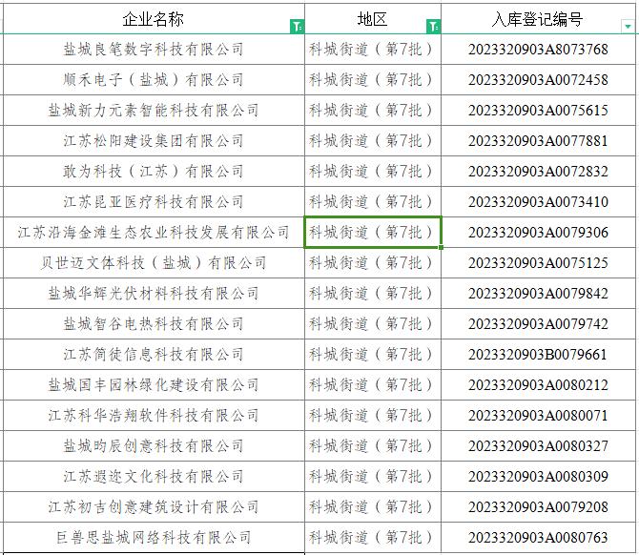This screenshot has height=555, width=639.
Task: Select cell 盐城新力元素智能科技有限公司
Action: [x=154, y=111]
